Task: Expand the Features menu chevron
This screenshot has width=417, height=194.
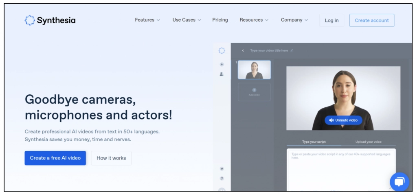Action: 158,20
